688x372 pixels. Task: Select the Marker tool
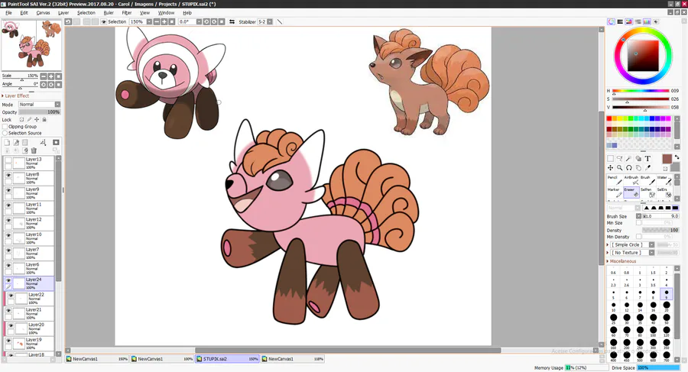615,192
